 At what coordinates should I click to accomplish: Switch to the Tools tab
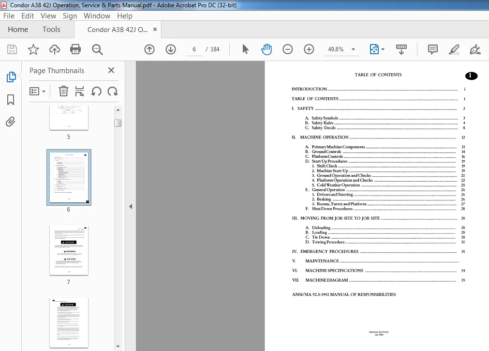pos(51,30)
